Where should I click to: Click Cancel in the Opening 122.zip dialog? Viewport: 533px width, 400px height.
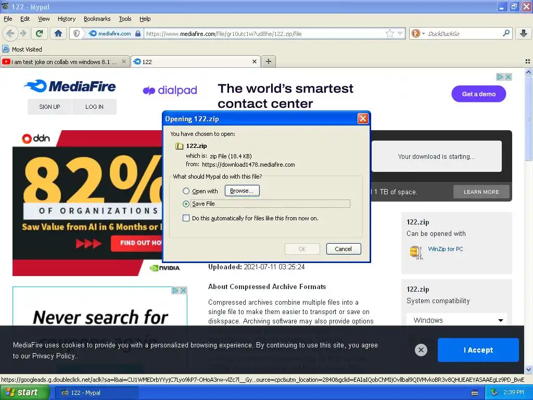(344, 248)
